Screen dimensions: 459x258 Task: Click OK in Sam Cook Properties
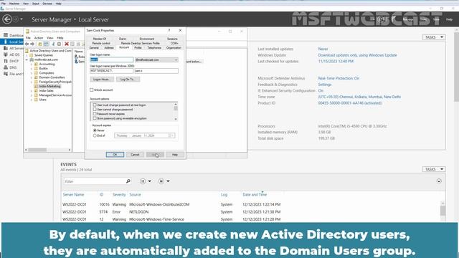[x=115, y=155]
